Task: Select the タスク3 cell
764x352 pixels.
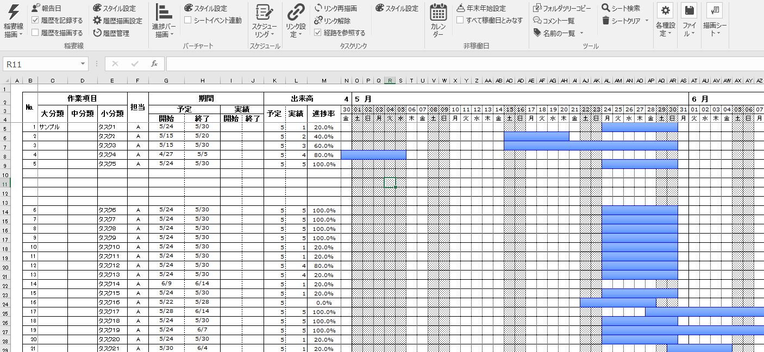Action: 112,146
